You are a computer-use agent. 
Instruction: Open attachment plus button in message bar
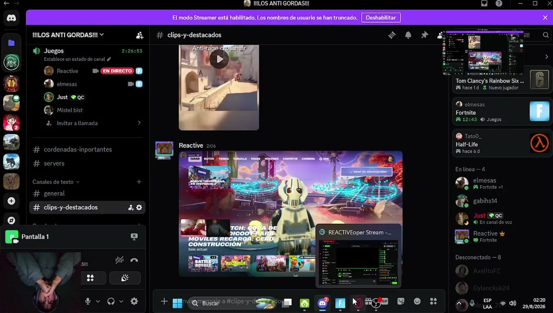pyautogui.click(x=164, y=301)
